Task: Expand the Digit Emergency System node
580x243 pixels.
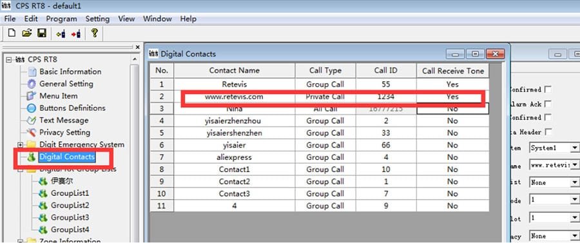Action: tap(21, 144)
